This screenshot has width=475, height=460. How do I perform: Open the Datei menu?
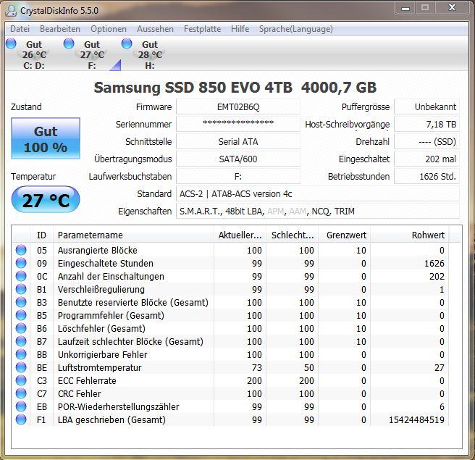click(x=20, y=29)
